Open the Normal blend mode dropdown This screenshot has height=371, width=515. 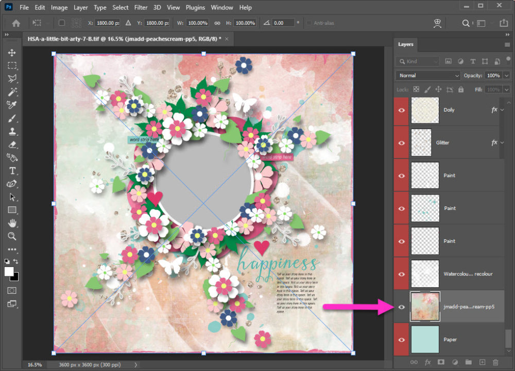tap(428, 76)
